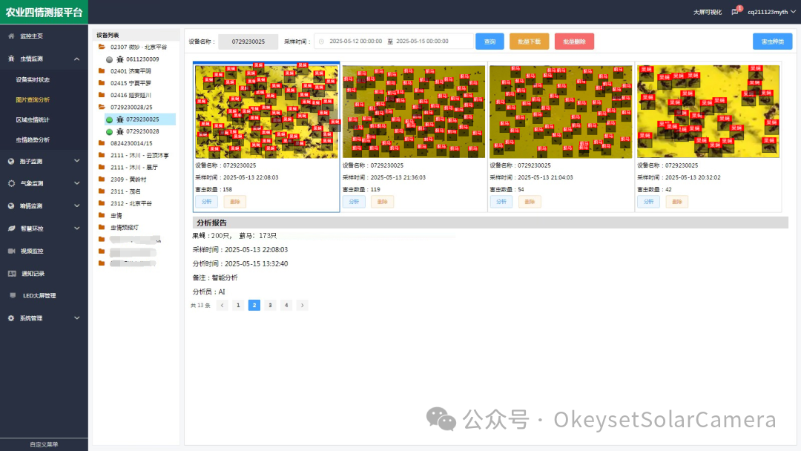Open 设备实时状态 submenu item

33,79
